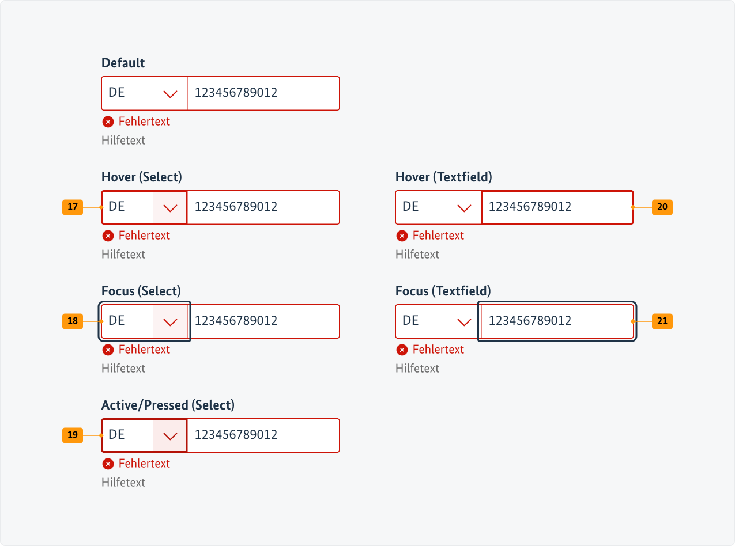Image resolution: width=735 pixels, height=546 pixels.
Task: Click annotation badge 21
Action: click(662, 321)
